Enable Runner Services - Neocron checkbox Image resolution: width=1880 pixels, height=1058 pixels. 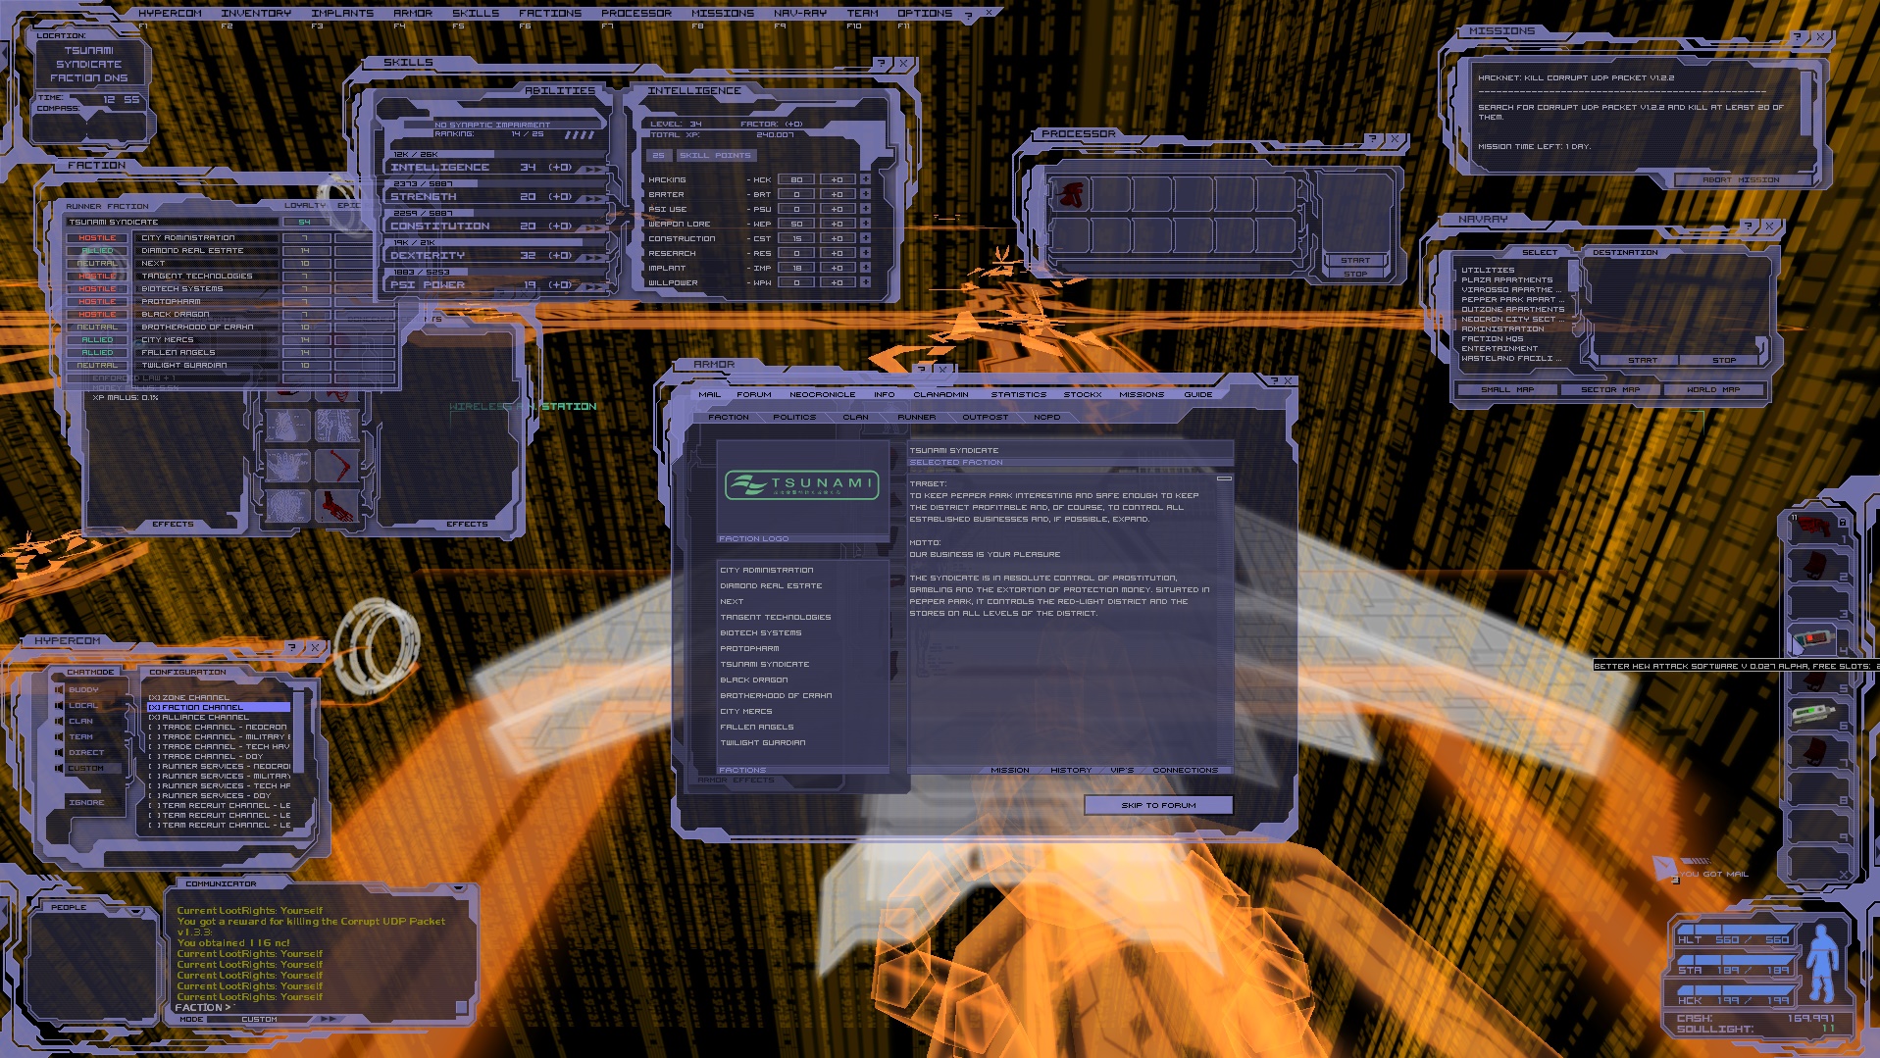[x=154, y=766]
